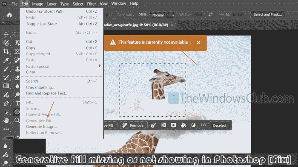Open the Select menu
This screenshot has height=167, width=298.
point(78,4)
